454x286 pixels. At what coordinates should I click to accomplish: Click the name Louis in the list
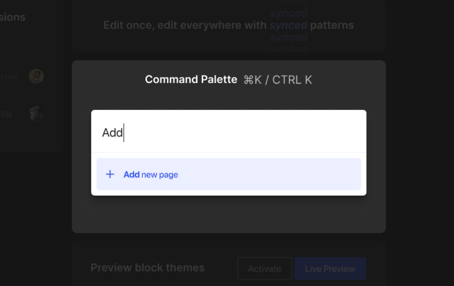pyautogui.click(x=8, y=77)
